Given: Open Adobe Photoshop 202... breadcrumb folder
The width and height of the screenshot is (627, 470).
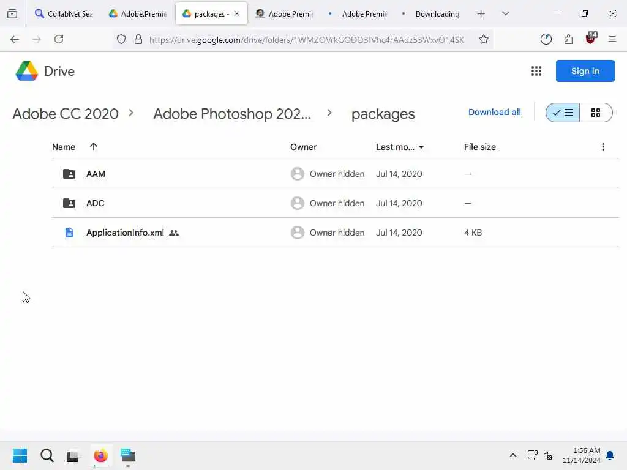Looking at the screenshot, I should pyautogui.click(x=232, y=114).
